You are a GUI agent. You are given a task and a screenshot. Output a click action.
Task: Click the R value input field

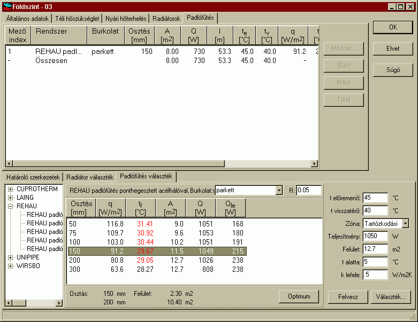tap(309, 191)
